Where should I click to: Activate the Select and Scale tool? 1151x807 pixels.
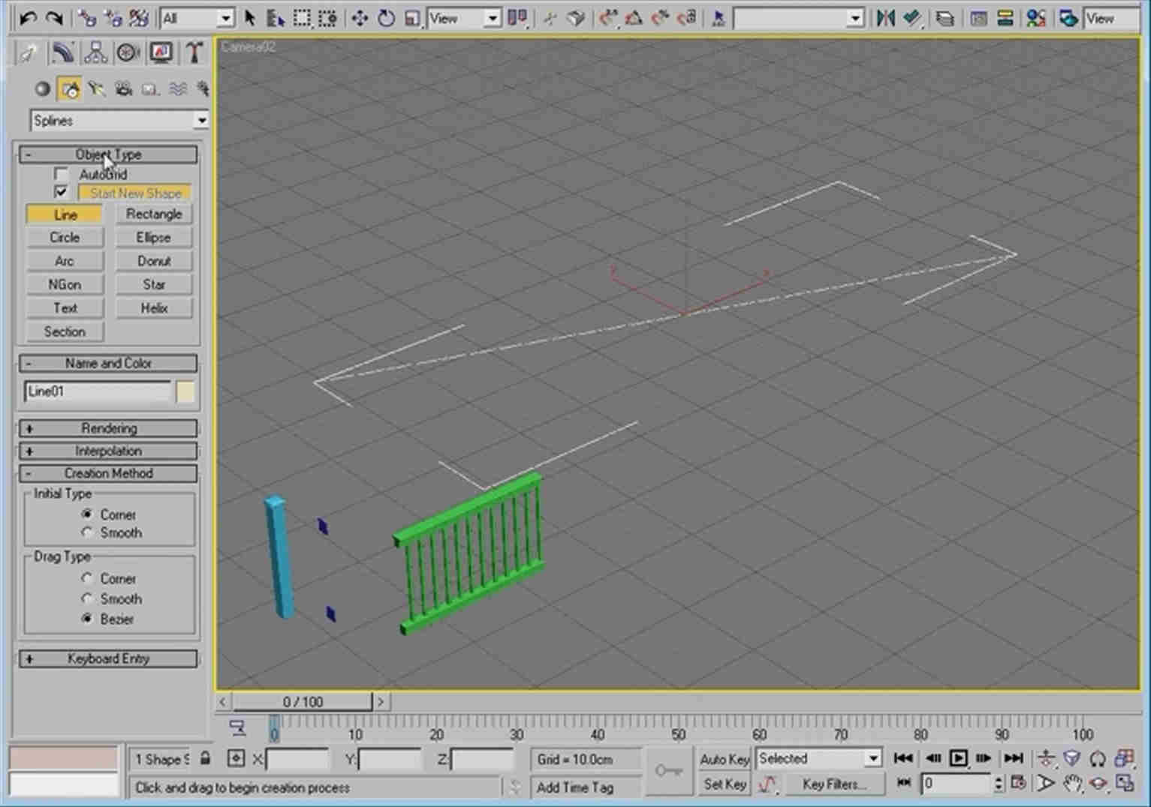(x=411, y=18)
